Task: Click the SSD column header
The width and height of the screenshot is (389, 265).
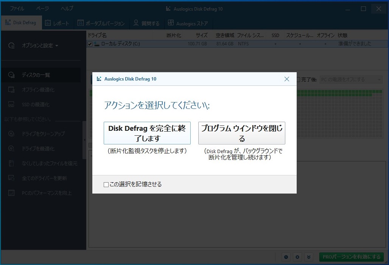Action: click(275, 36)
